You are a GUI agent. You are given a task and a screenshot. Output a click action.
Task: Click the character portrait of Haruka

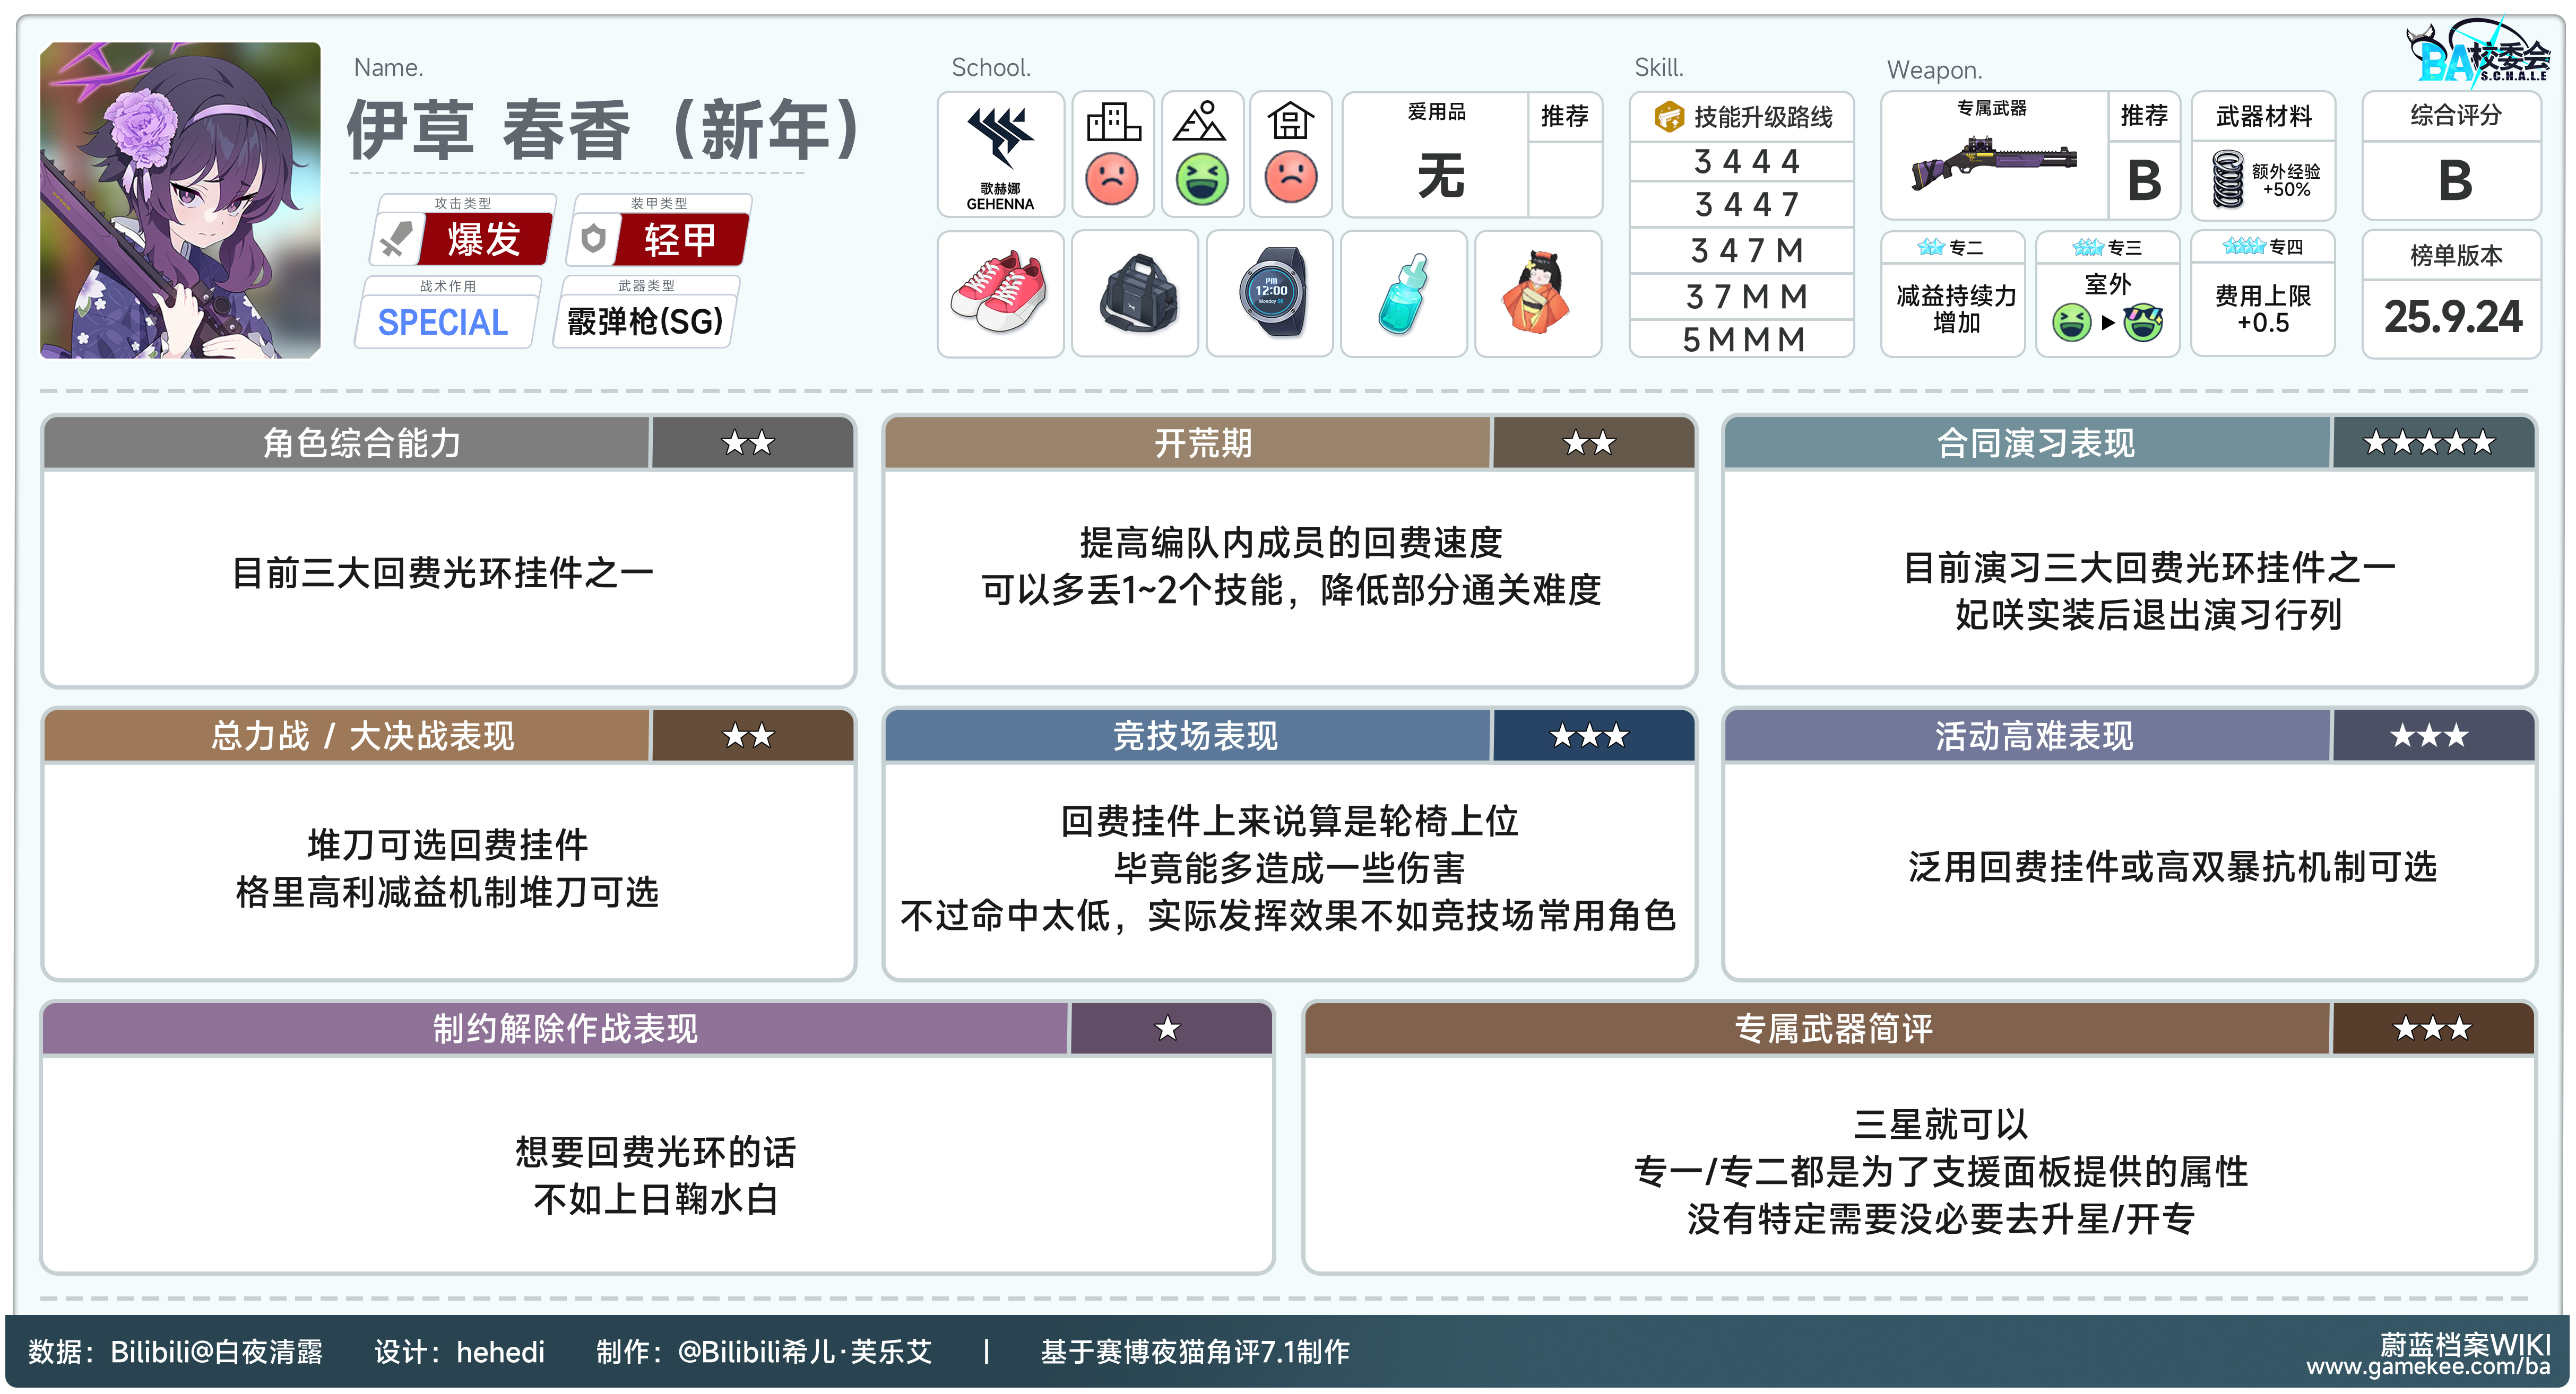(180, 200)
